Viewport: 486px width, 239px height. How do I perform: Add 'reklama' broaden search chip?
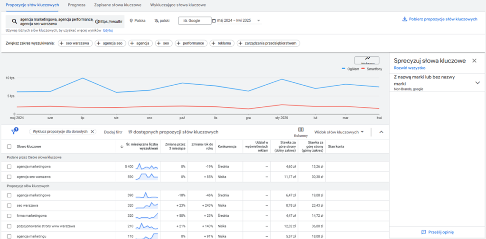click(222, 43)
